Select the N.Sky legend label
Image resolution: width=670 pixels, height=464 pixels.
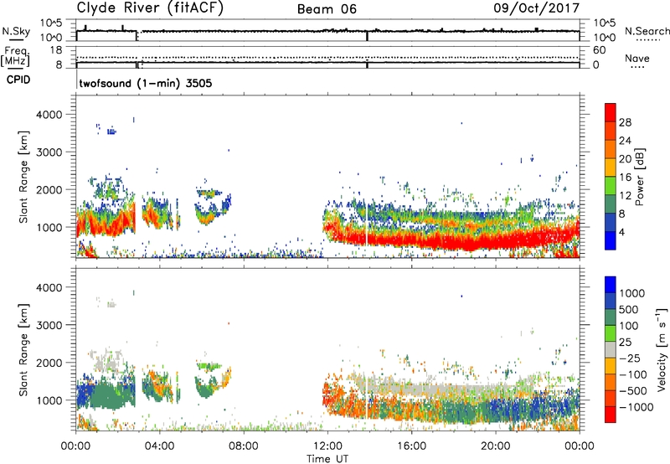[16, 31]
